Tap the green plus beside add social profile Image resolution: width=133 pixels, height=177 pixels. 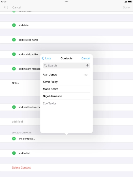coord(14,54)
